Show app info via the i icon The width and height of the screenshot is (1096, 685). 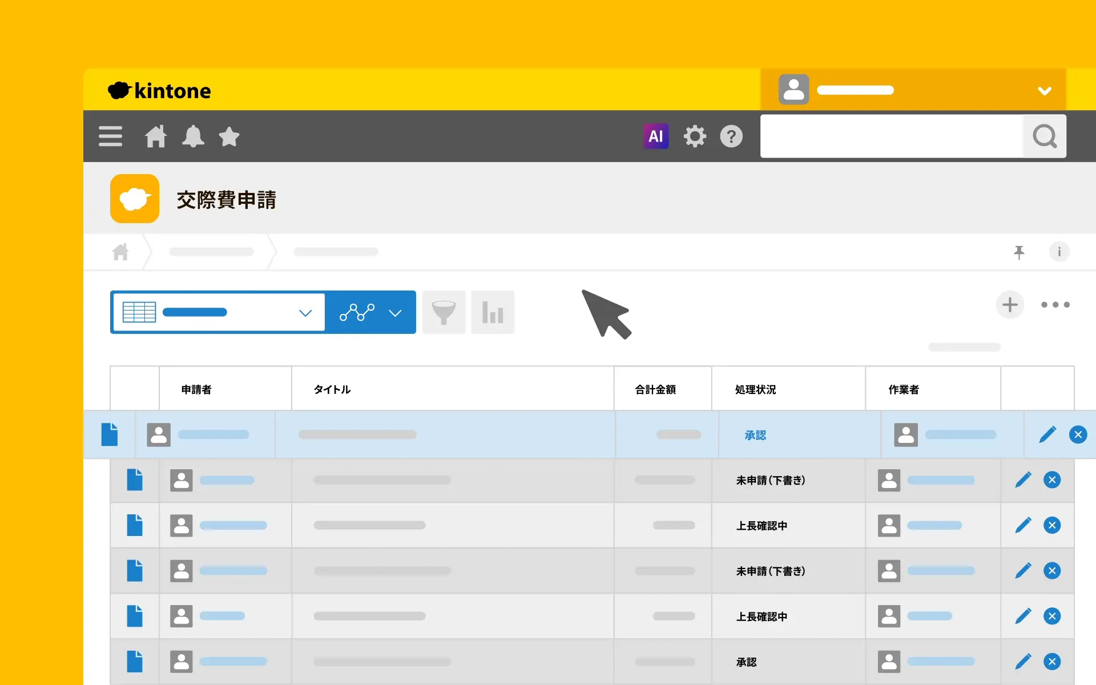pyautogui.click(x=1059, y=252)
